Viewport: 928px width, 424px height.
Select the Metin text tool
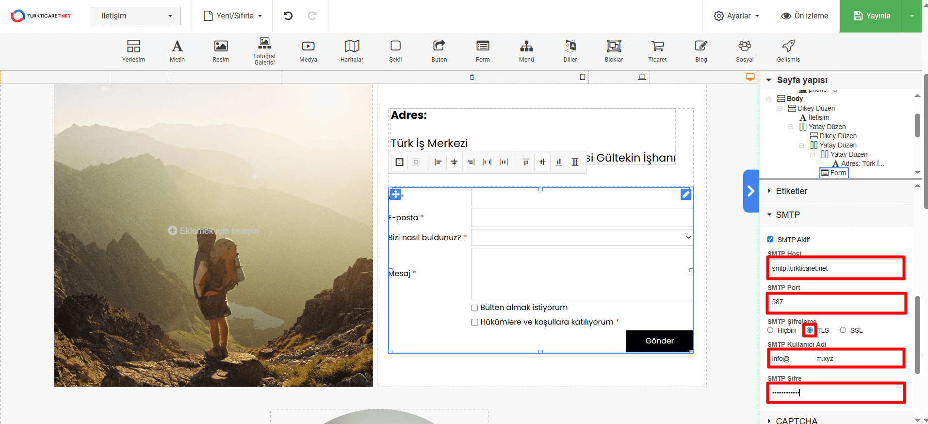point(177,51)
